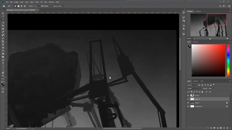This screenshot has width=232, height=130.
Task: Click the Feather input field
Action: [37, 6]
